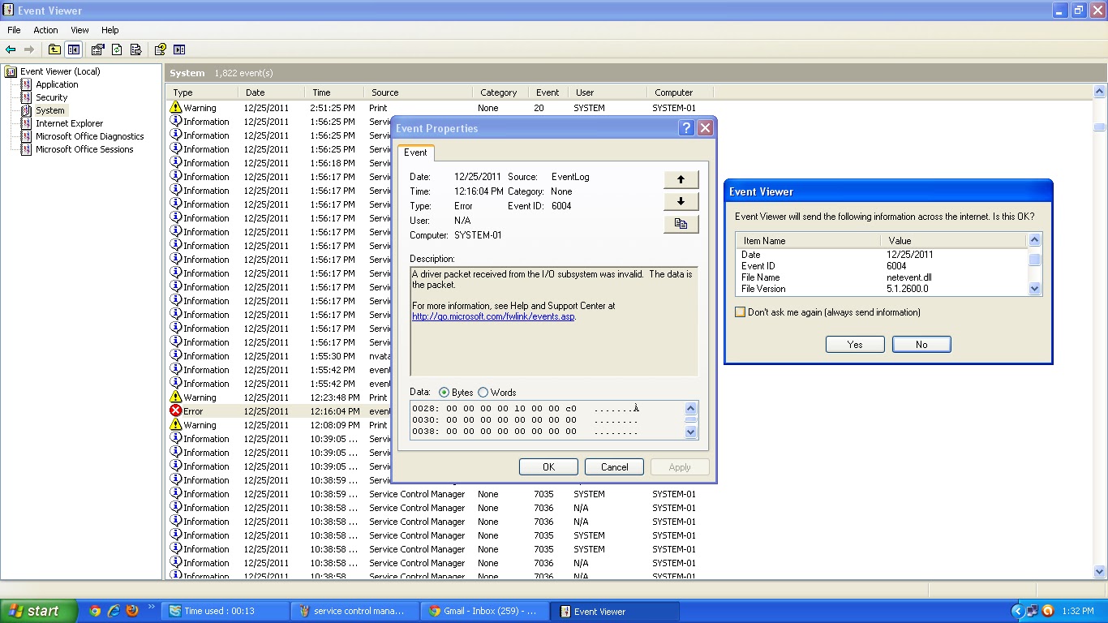The image size is (1108, 623).
Task: Toggle the Show/Hide Console Tree icon
Action: click(74, 49)
